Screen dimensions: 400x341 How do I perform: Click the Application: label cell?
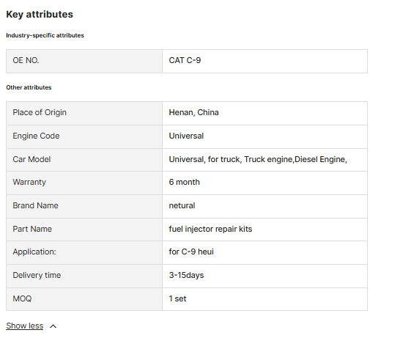pyautogui.click(x=84, y=252)
